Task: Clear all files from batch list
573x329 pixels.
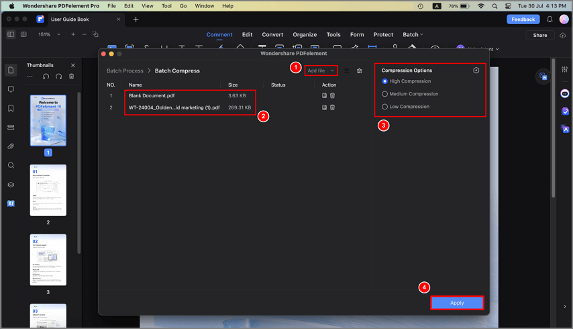Action: click(x=360, y=70)
